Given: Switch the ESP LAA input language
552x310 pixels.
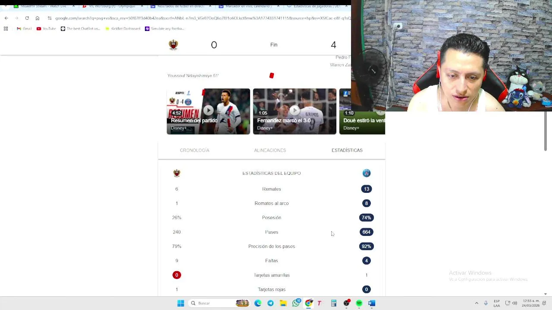Looking at the screenshot, I should coord(497,303).
